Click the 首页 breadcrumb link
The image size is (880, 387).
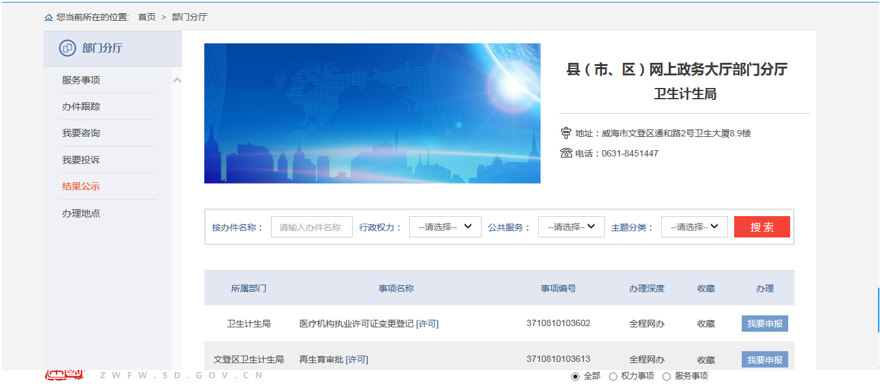click(147, 17)
